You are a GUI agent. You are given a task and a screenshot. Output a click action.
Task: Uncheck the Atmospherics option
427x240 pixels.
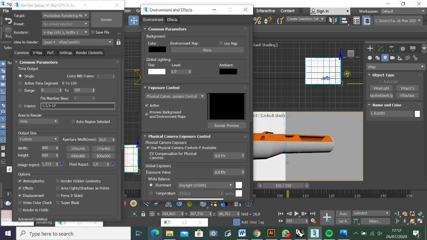point(20,181)
